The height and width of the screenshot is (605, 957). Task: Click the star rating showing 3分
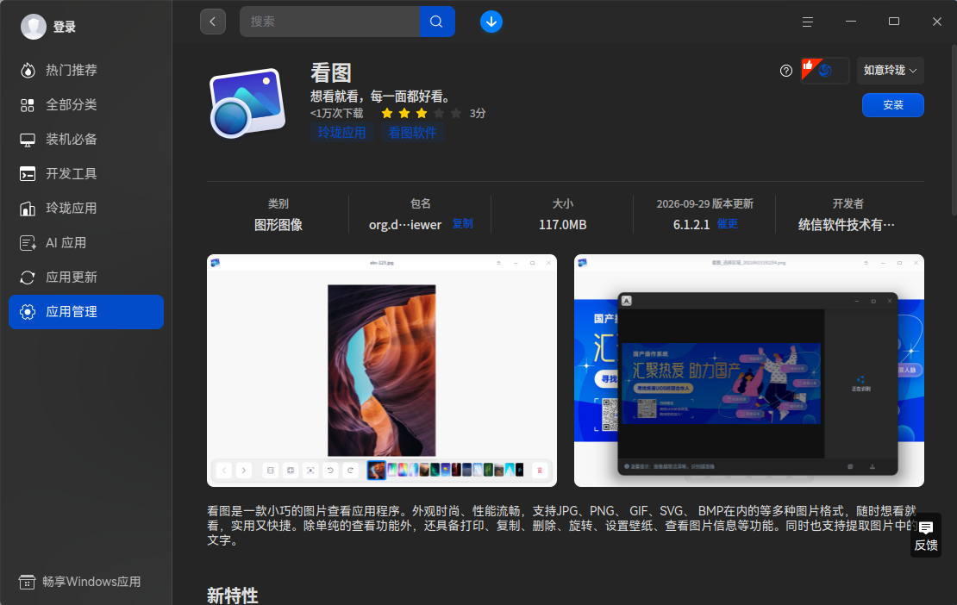421,114
